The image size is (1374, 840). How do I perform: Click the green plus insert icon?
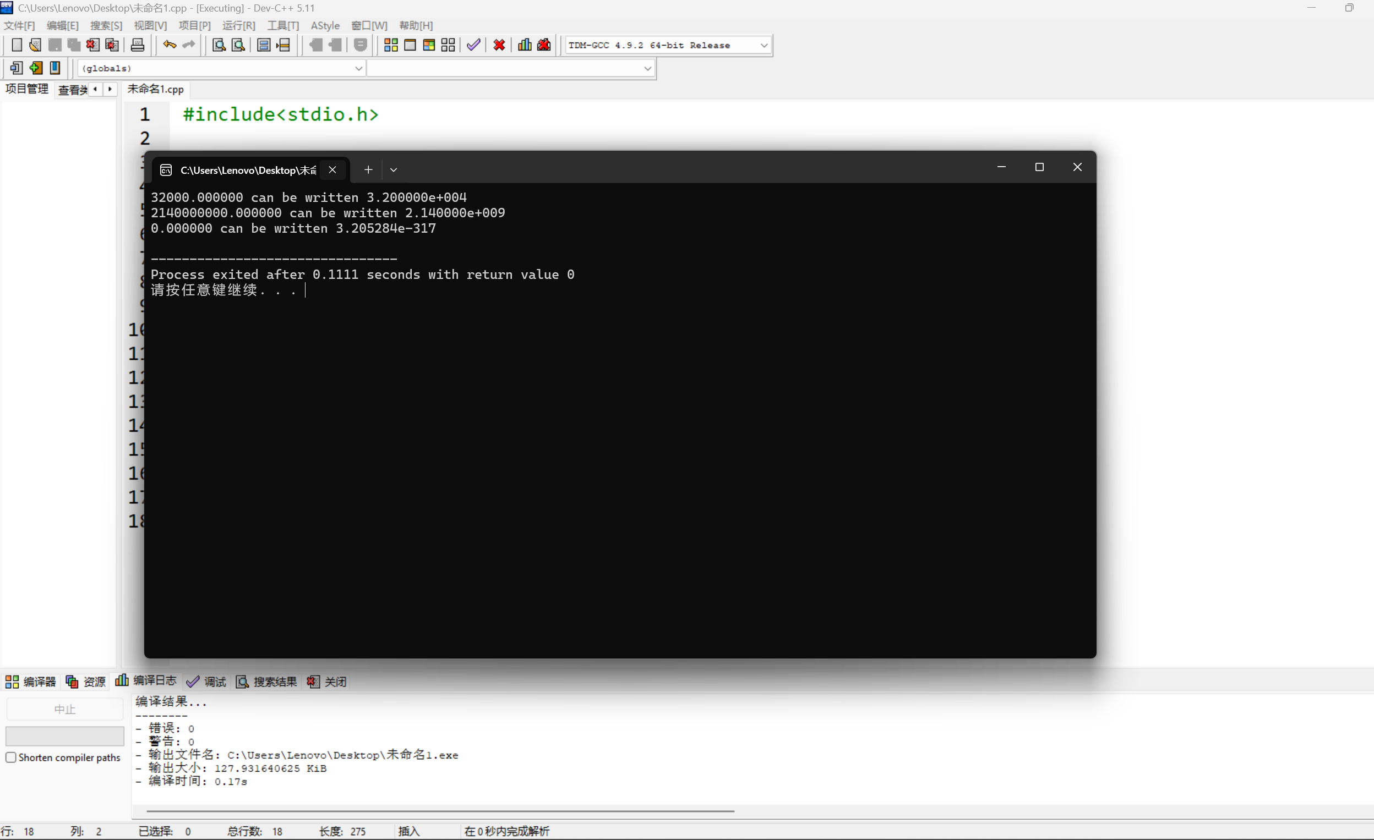(x=36, y=68)
